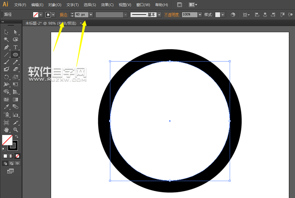Click the 不透明度 opacity link
Viewport: 295px width, 198px height.
[172, 14]
